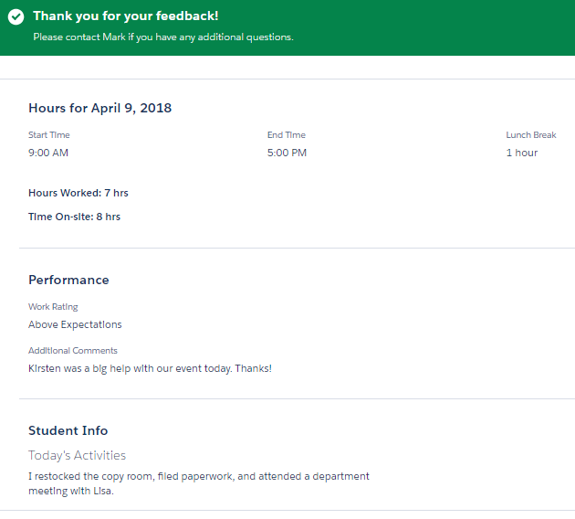The image size is (575, 519).
Task: Click the 'Lunch Break' label
Action: (531, 135)
